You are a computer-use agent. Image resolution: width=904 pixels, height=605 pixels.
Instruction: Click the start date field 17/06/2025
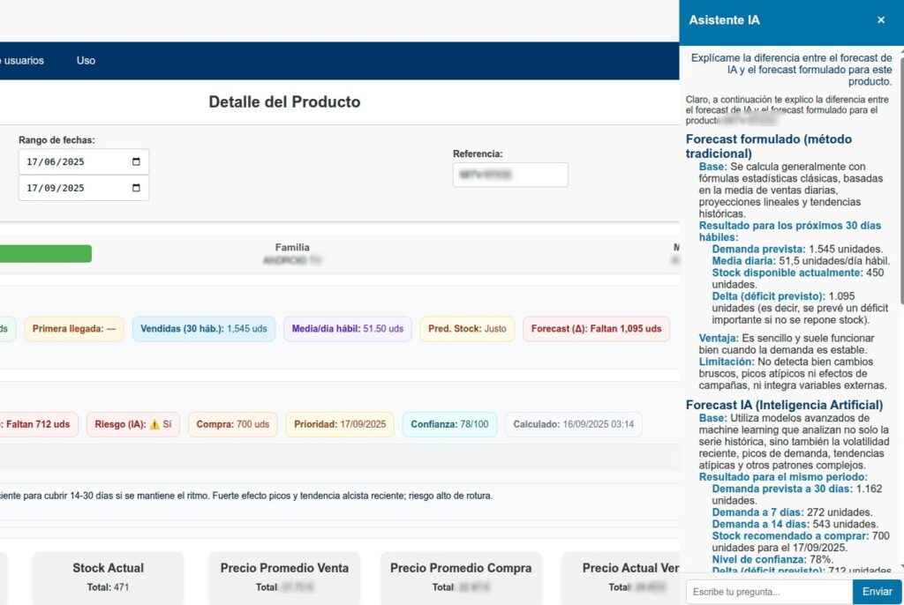[75, 162]
